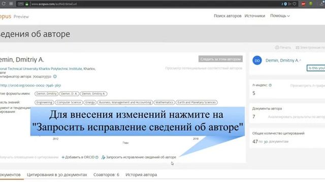Click info icon beside author identifier
Viewport: 325px width, 182px height.
(x=55, y=76)
